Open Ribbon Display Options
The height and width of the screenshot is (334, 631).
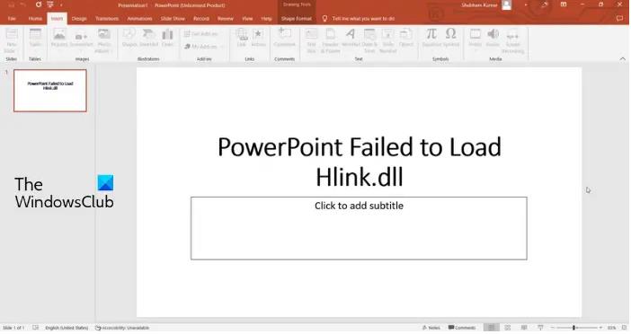(x=564, y=4)
